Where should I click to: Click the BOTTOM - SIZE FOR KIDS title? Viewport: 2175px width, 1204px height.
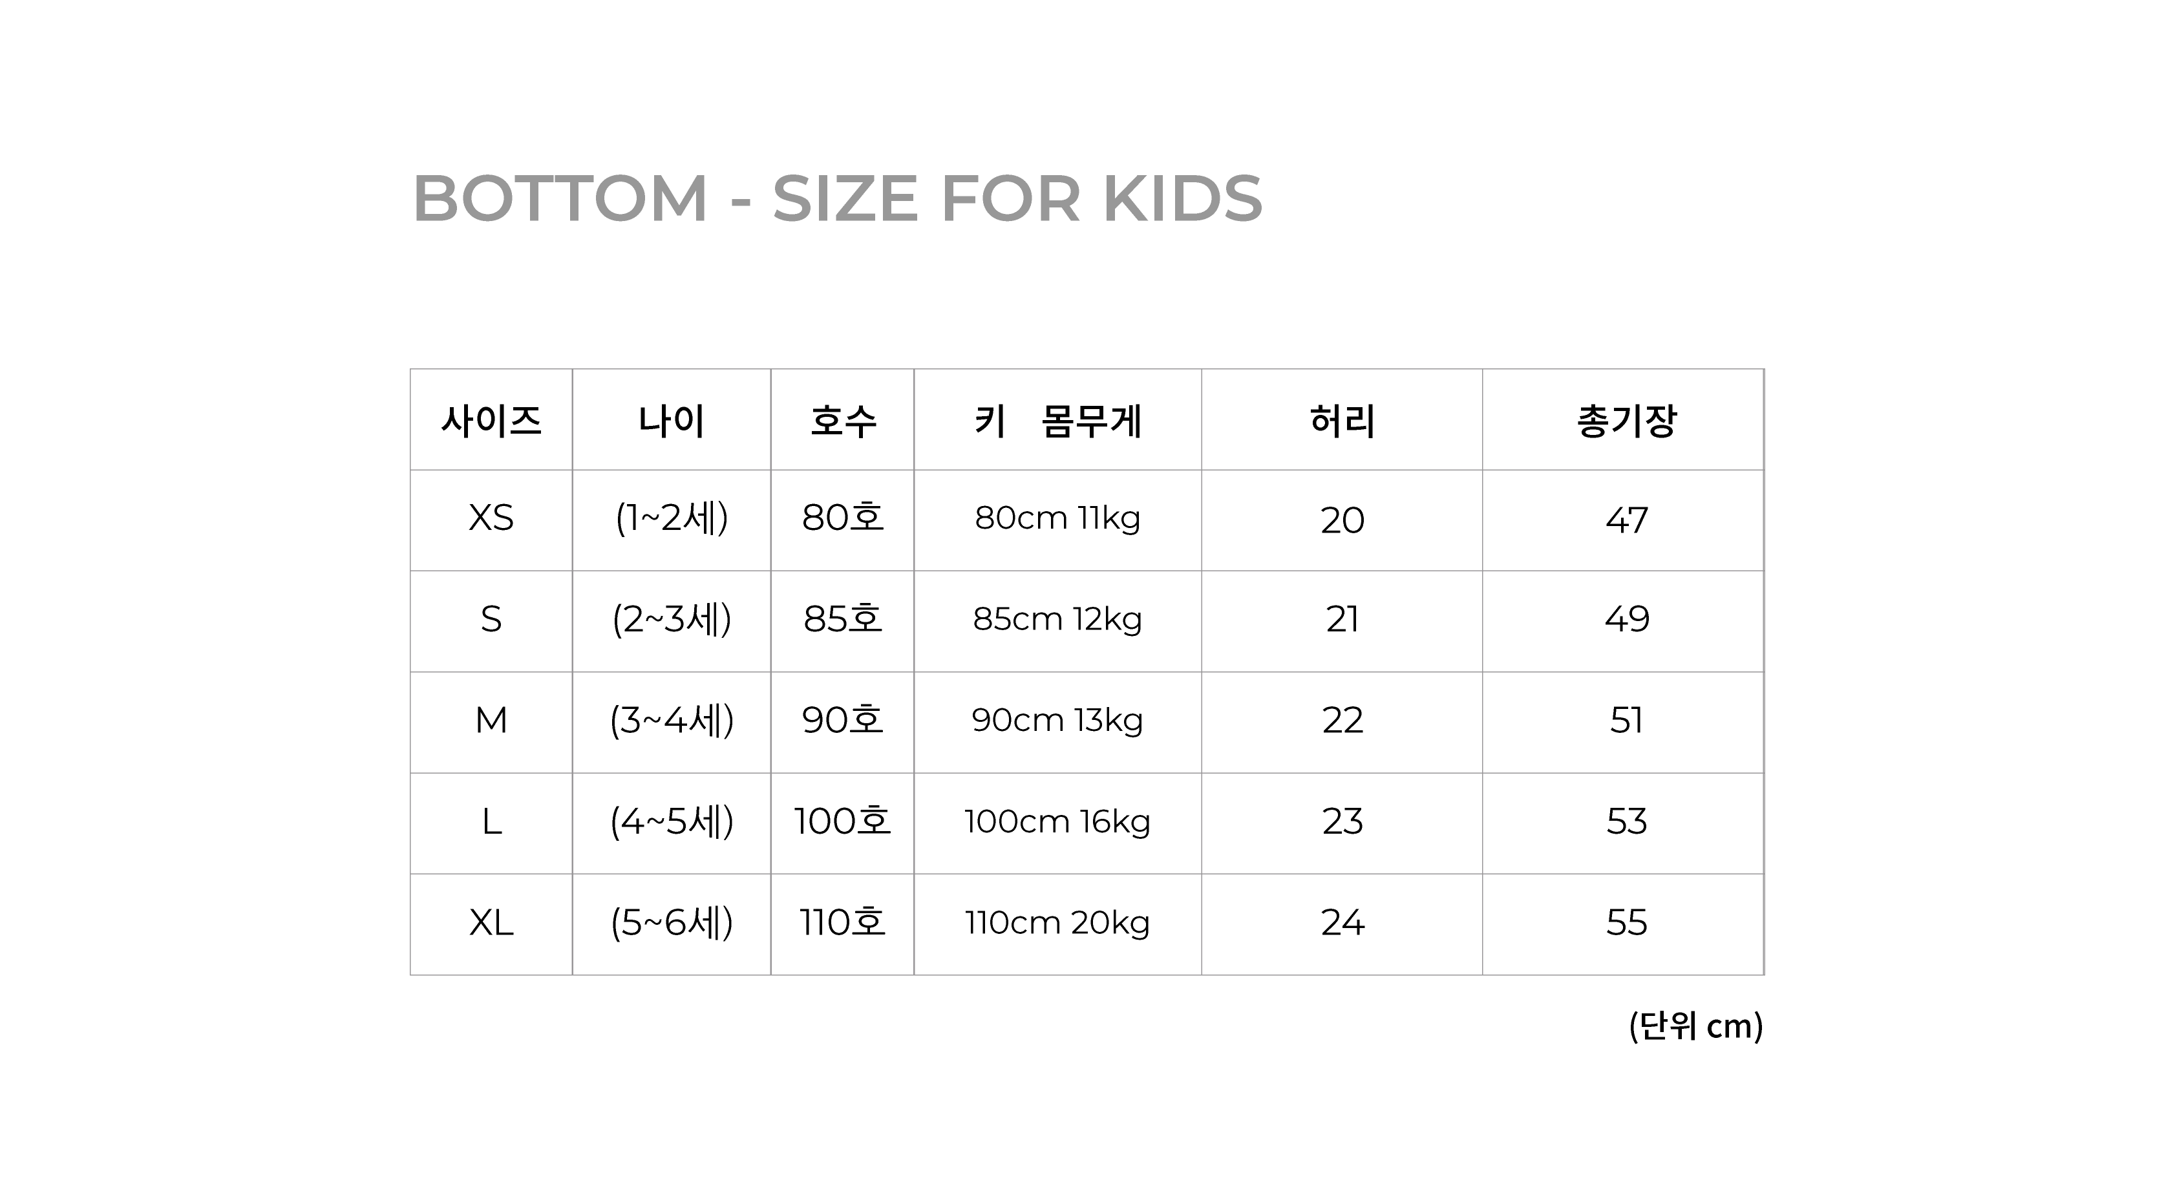[837, 198]
